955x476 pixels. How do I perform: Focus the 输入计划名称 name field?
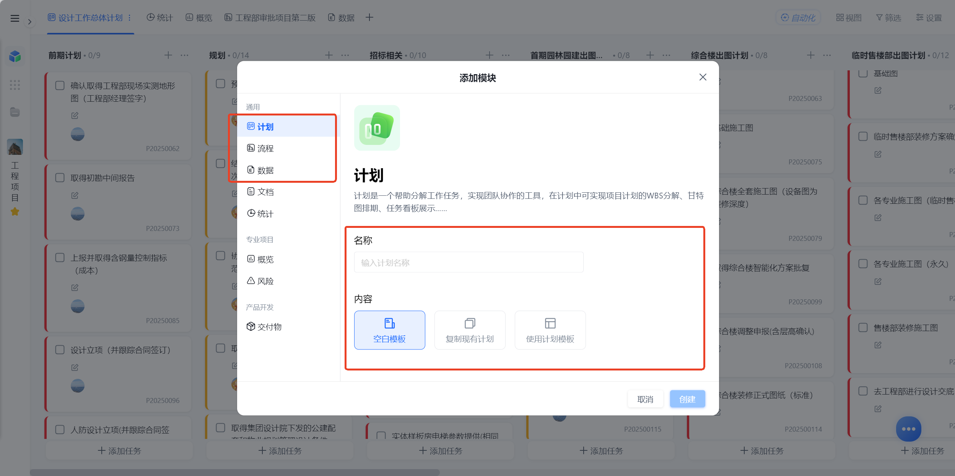coord(469,262)
